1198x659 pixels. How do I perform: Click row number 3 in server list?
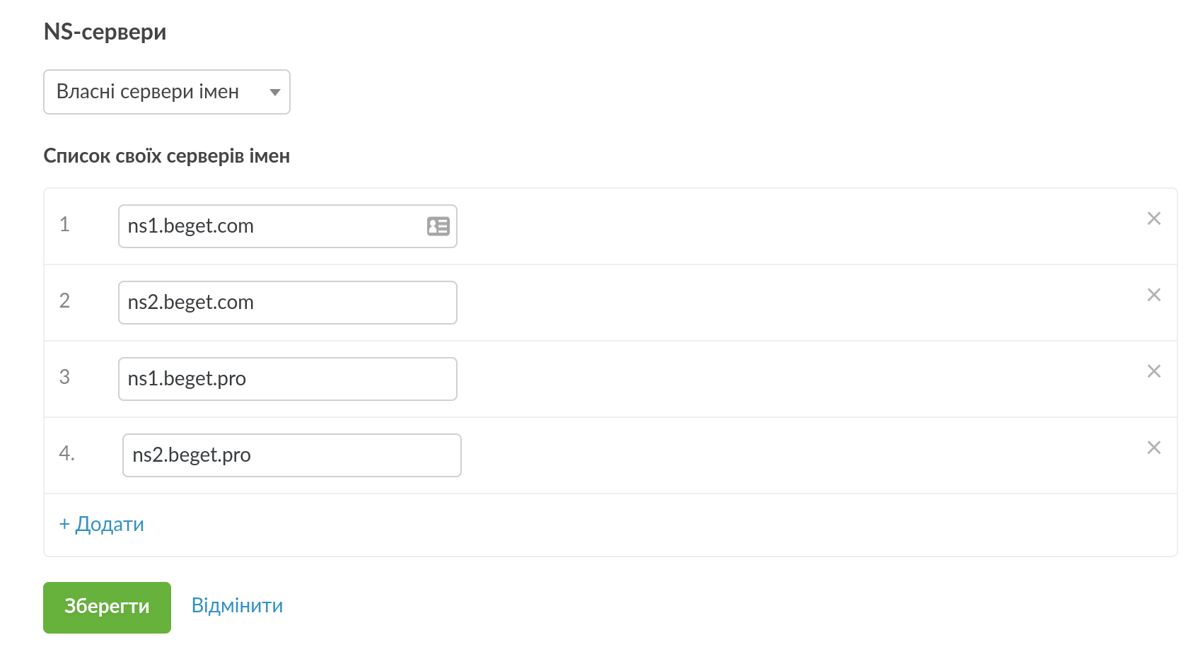pos(64,377)
